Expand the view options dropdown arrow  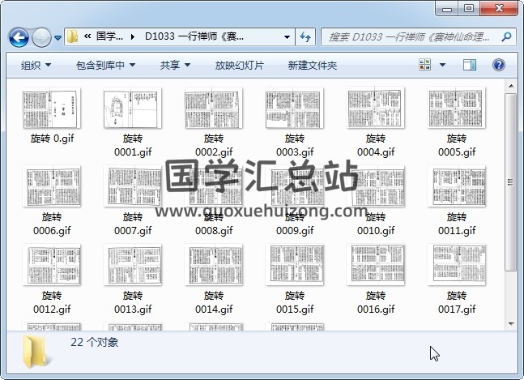pos(442,65)
